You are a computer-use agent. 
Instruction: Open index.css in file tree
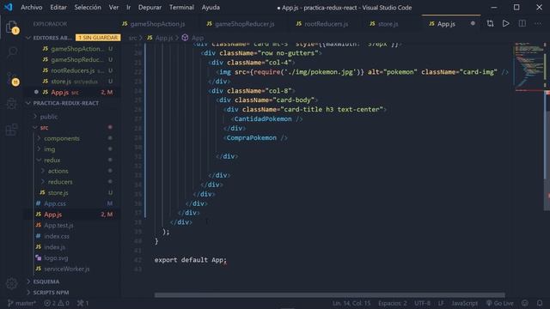click(x=56, y=236)
